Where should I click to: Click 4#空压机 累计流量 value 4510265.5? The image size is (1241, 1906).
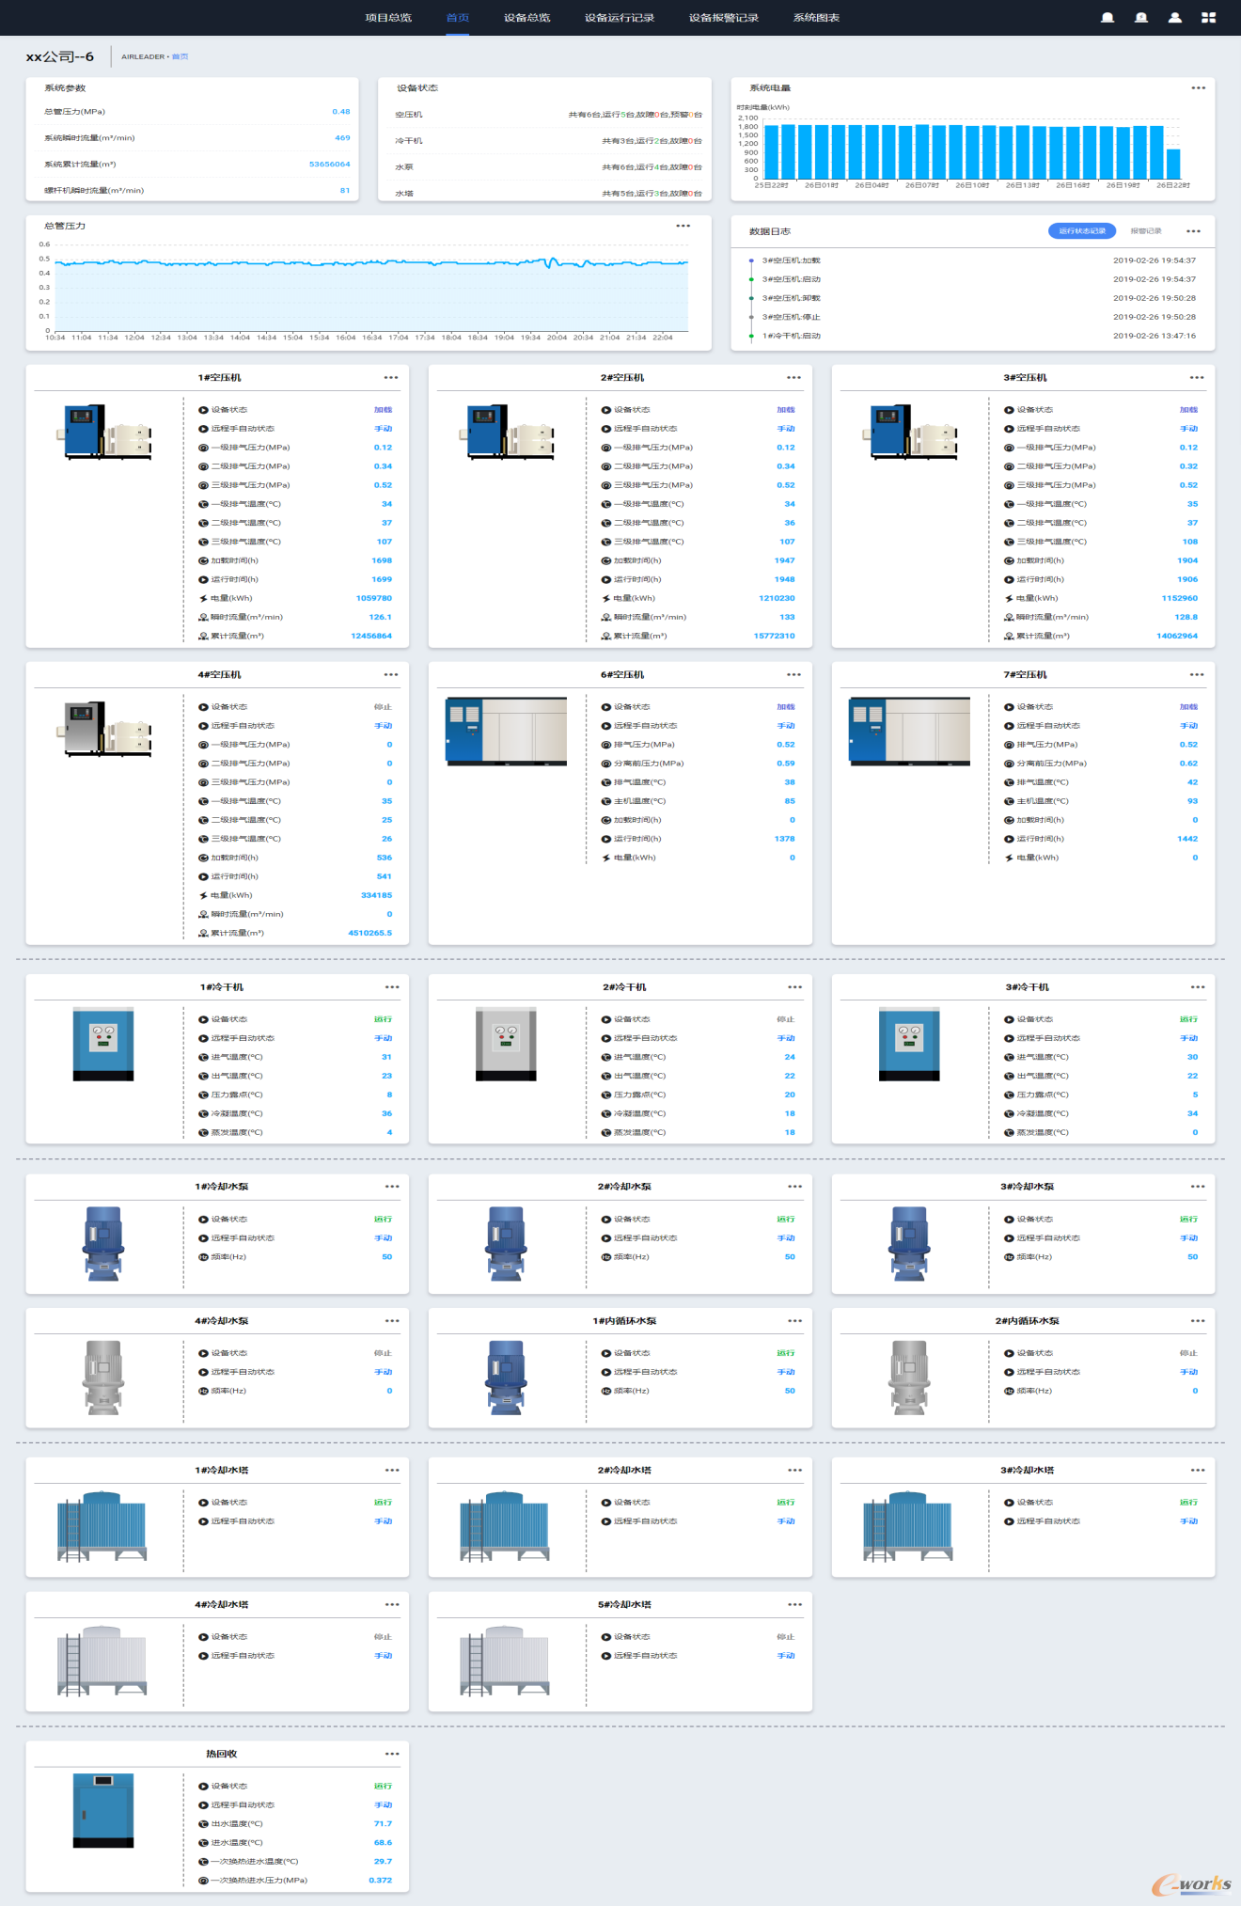[x=370, y=933]
